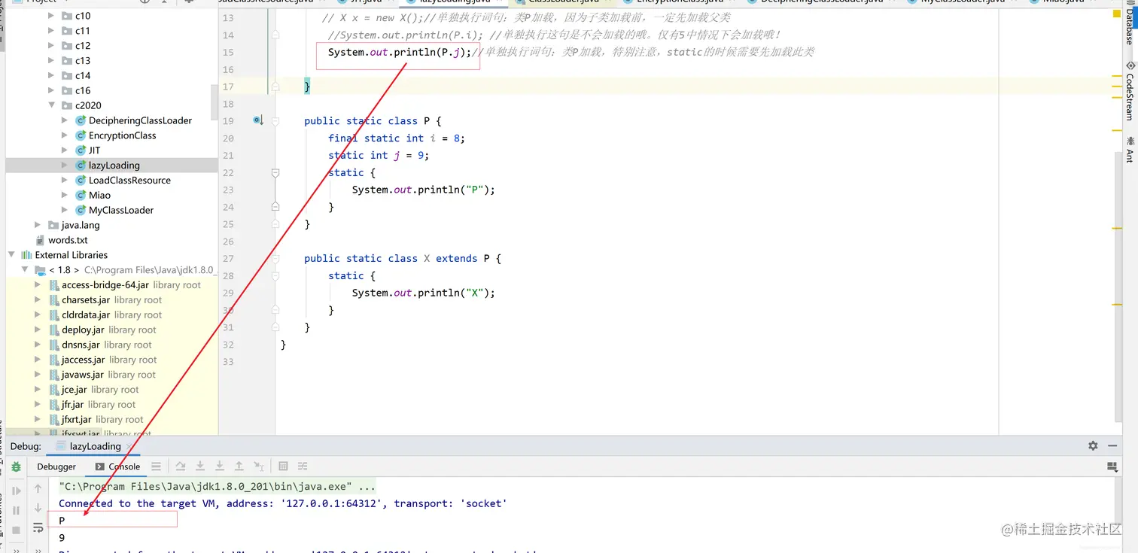Select jce.jar library entry

pyautogui.click(x=74, y=390)
